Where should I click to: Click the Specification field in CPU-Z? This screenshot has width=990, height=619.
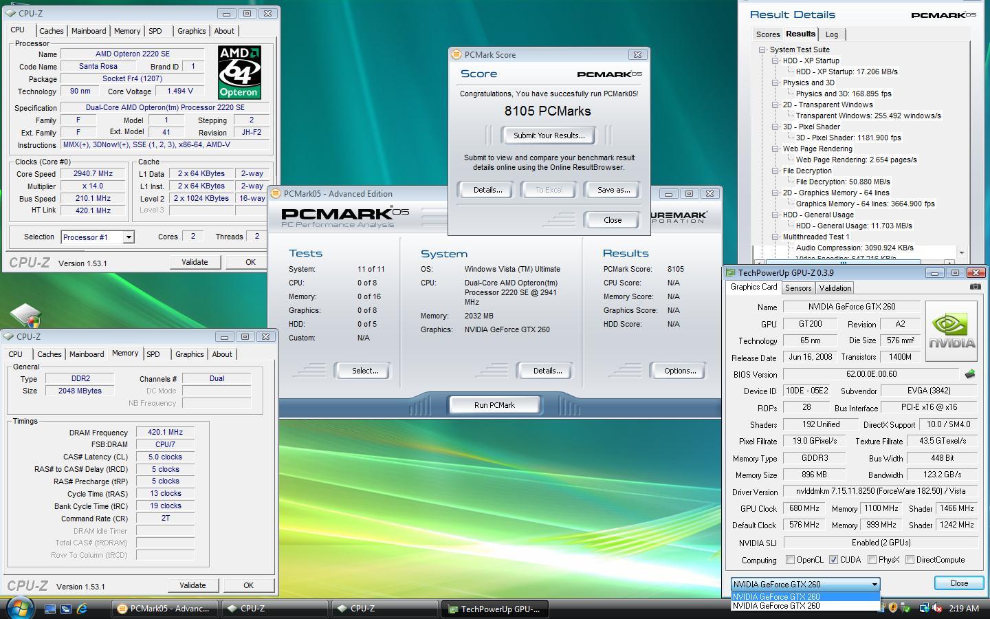(165, 107)
